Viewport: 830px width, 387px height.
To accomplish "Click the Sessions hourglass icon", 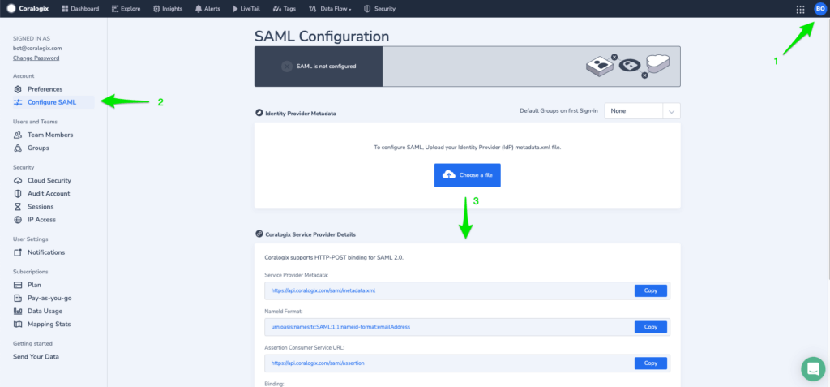I will [18, 207].
